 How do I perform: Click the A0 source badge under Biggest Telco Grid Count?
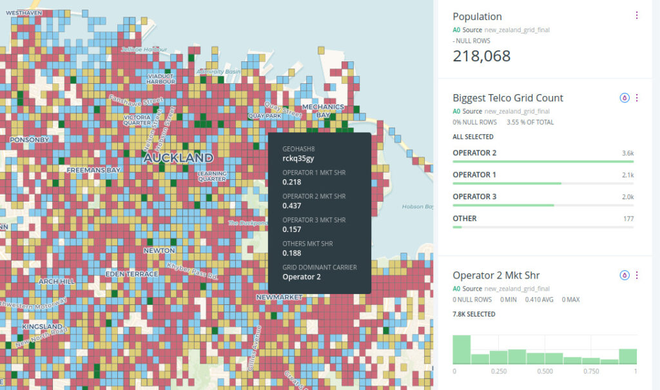pos(456,111)
